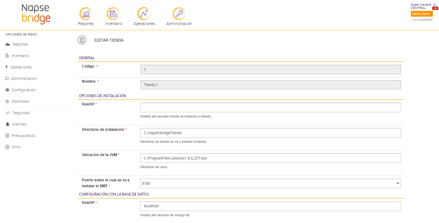The width and height of the screenshot is (439, 223).
Task: Click the hint about servidor donde se instalará la tienda
Action: [176, 117]
